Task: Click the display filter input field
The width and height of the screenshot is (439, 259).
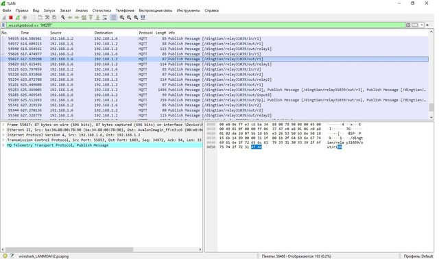Action: [206, 25]
